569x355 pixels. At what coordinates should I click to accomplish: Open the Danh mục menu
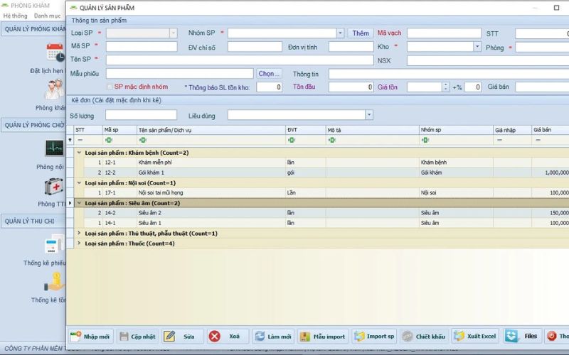point(47,16)
